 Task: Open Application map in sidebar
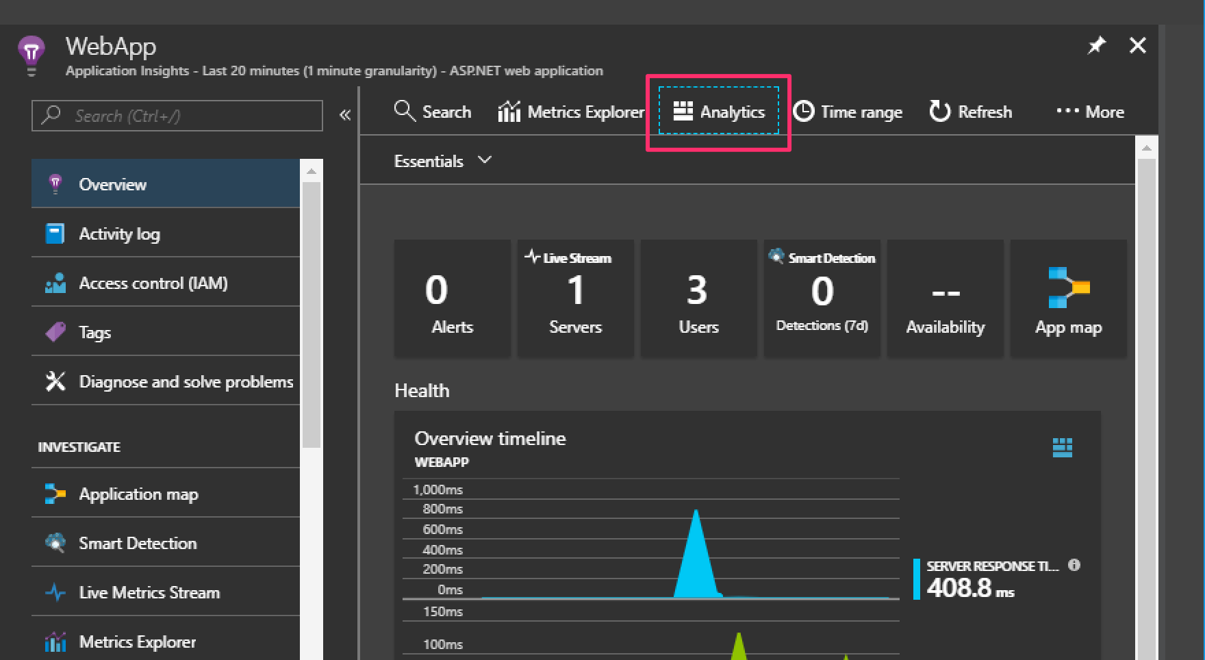(166, 493)
